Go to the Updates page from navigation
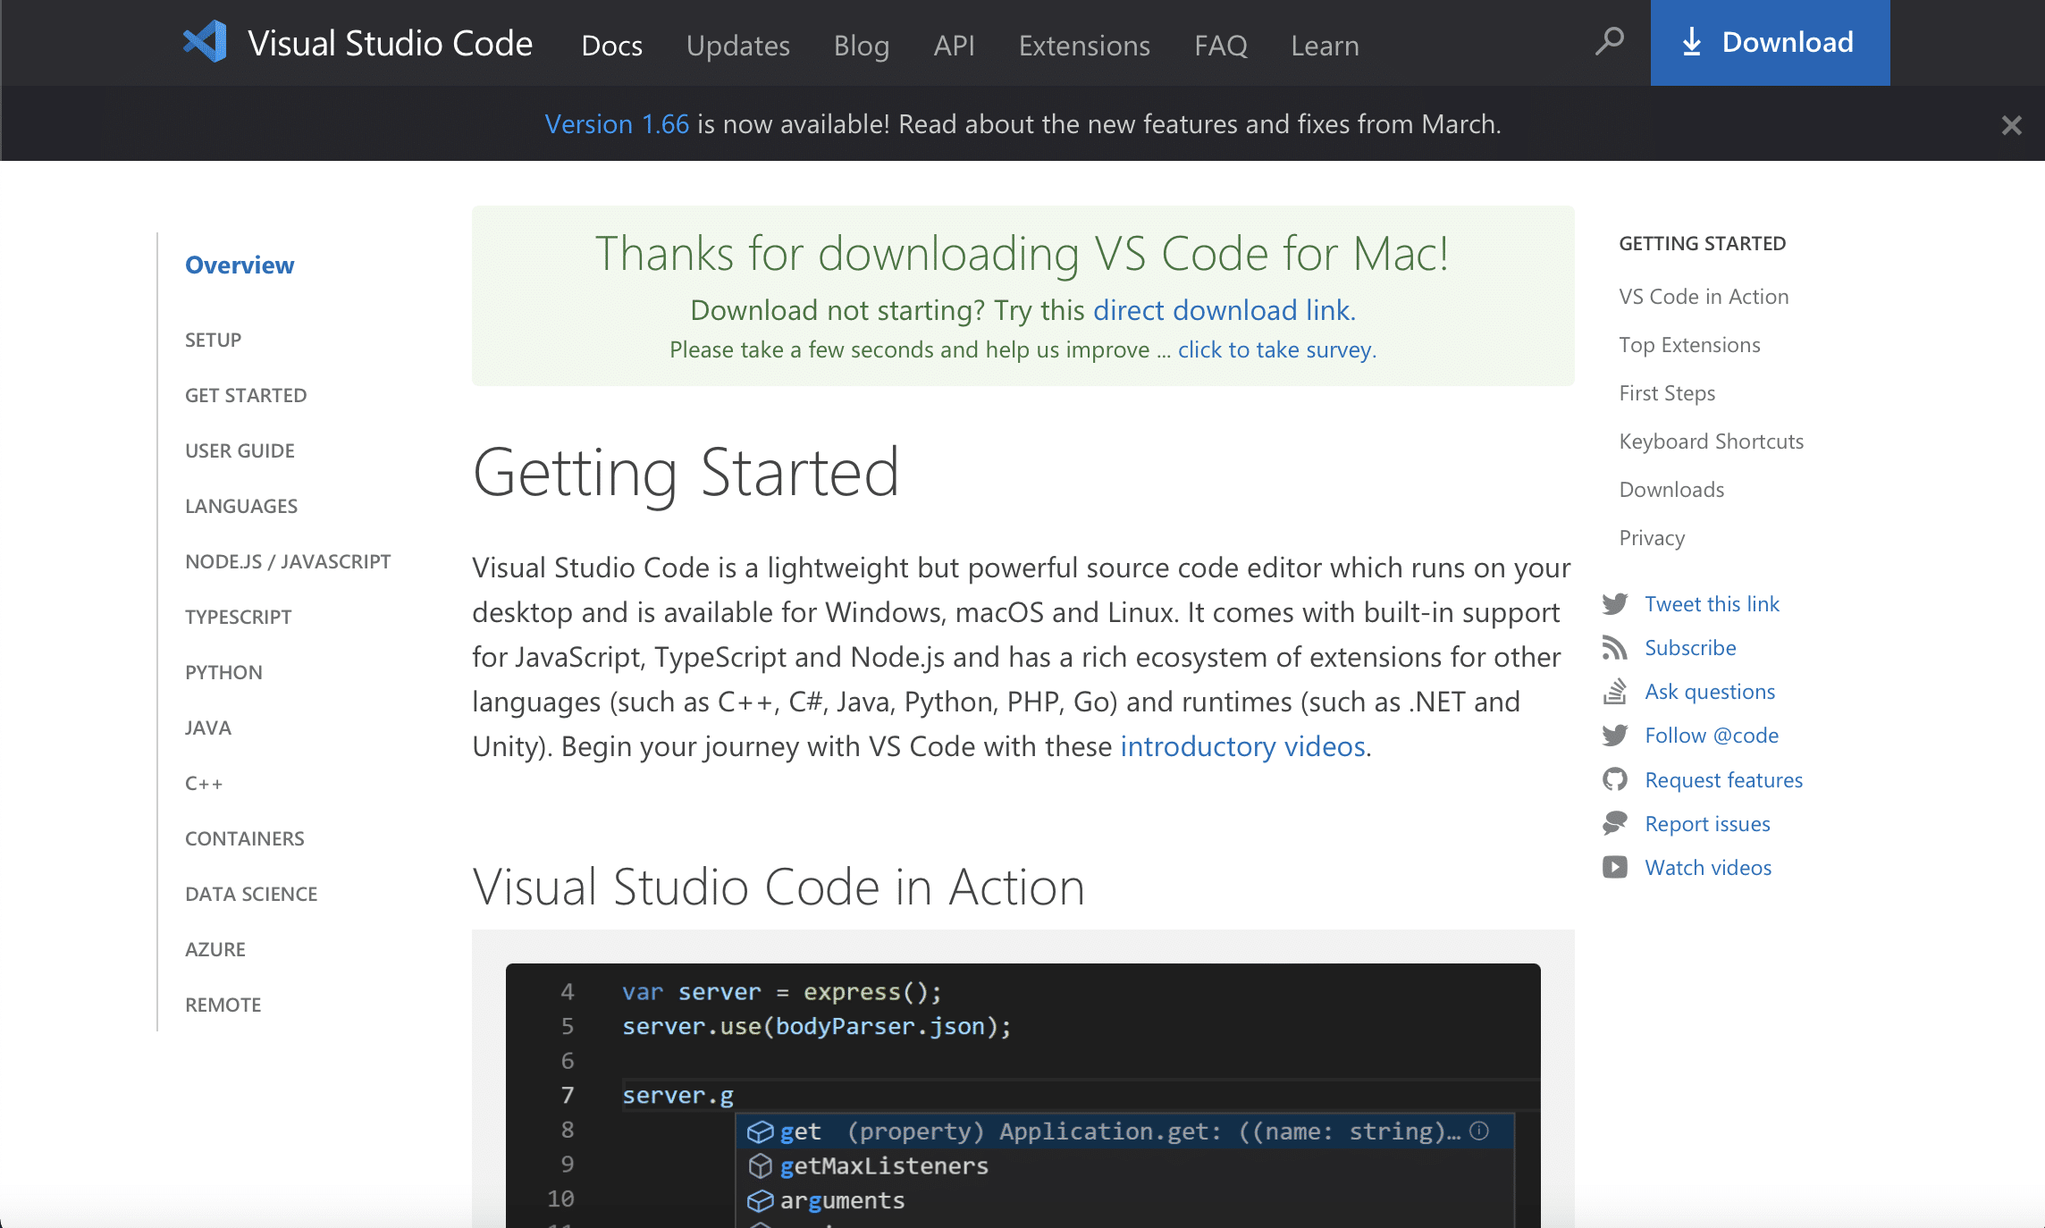Screen dimensions: 2045x1228 738,45
